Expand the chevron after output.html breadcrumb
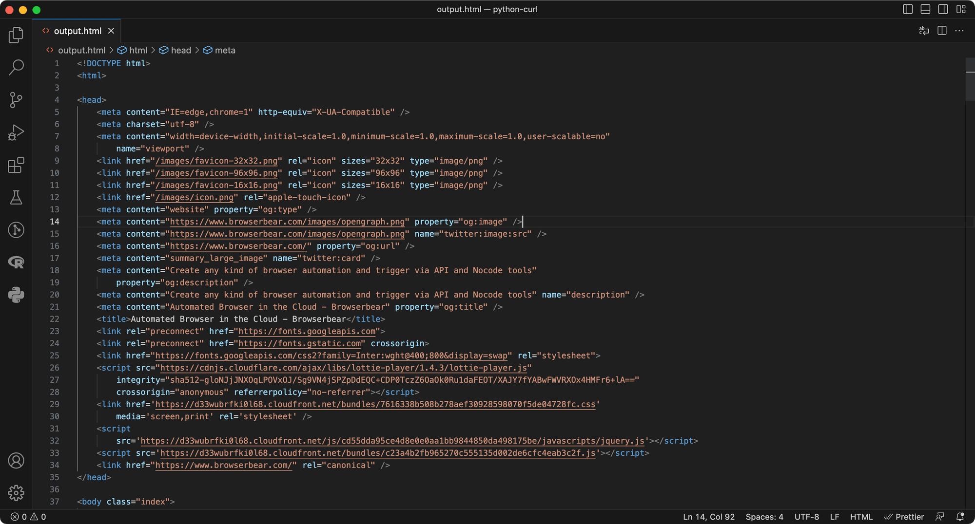This screenshot has width=975, height=524. (111, 50)
